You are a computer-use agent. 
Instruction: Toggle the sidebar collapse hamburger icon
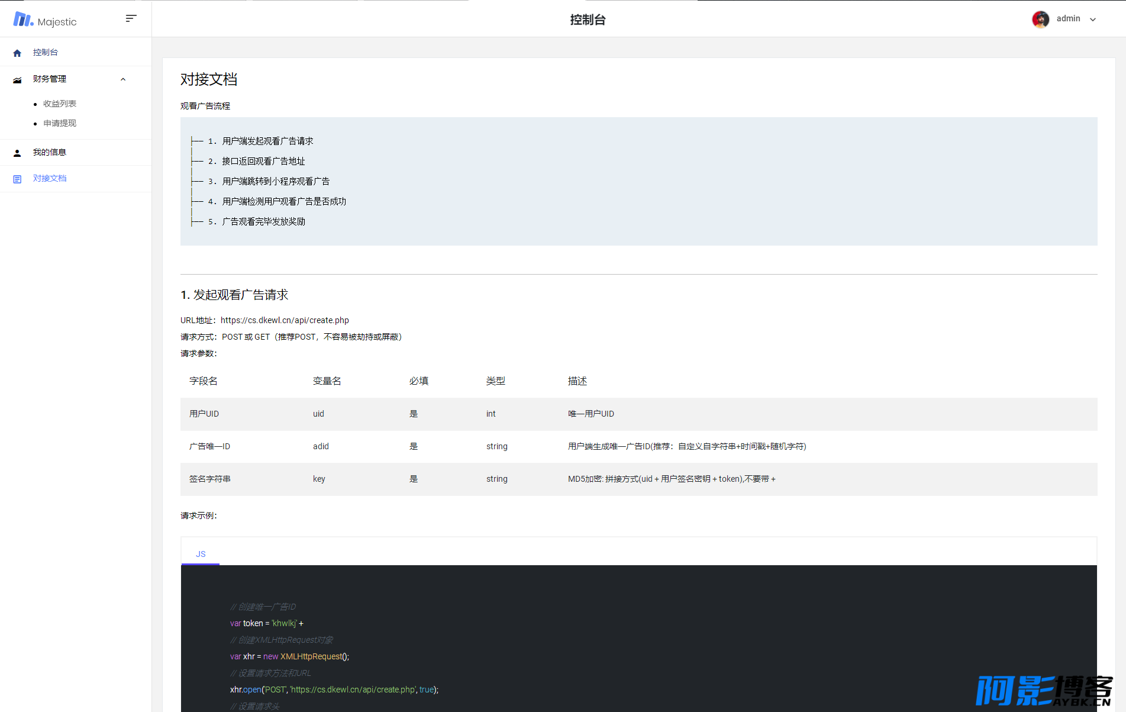[131, 18]
